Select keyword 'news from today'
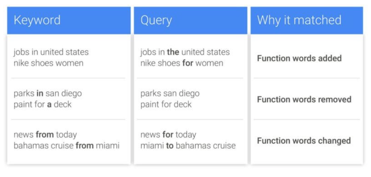Screen dimensions: 371x177 [x=45, y=135]
